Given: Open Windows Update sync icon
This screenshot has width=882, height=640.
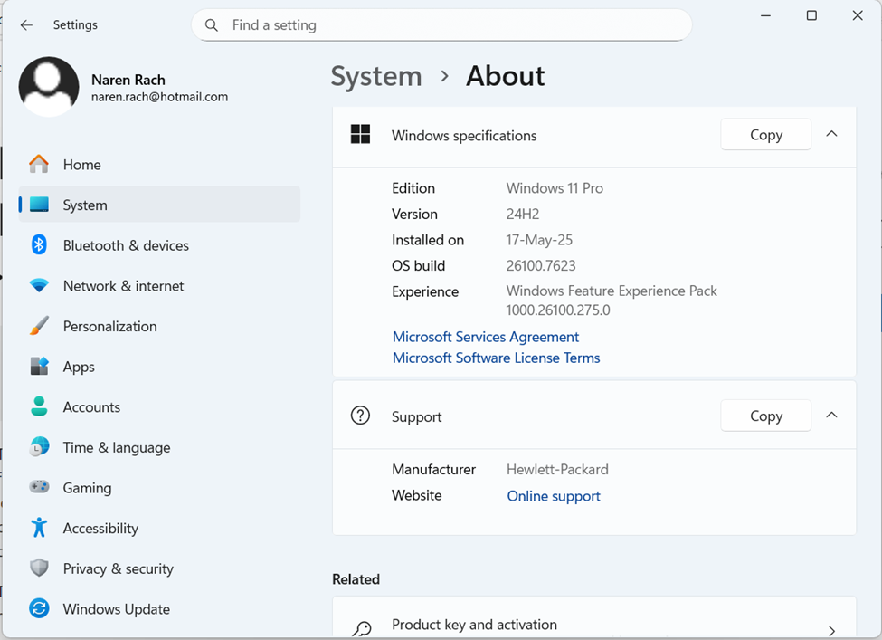Looking at the screenshot, I should point(39,609).
